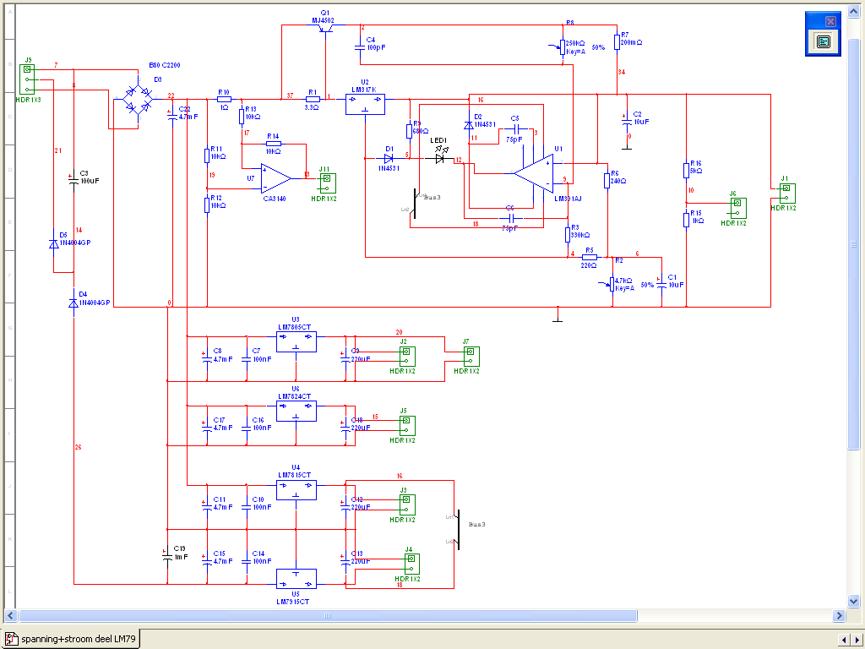Select the D3 bridge rectifier symbol
The height and width of the screenshot is (649, 865).
tap(137, 98)
